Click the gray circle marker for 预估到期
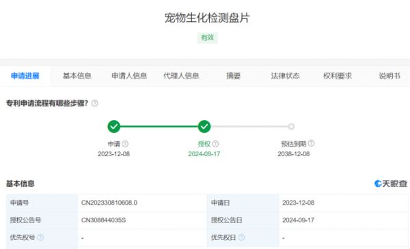This screenshot has width=410, height=249. [291, 127]
